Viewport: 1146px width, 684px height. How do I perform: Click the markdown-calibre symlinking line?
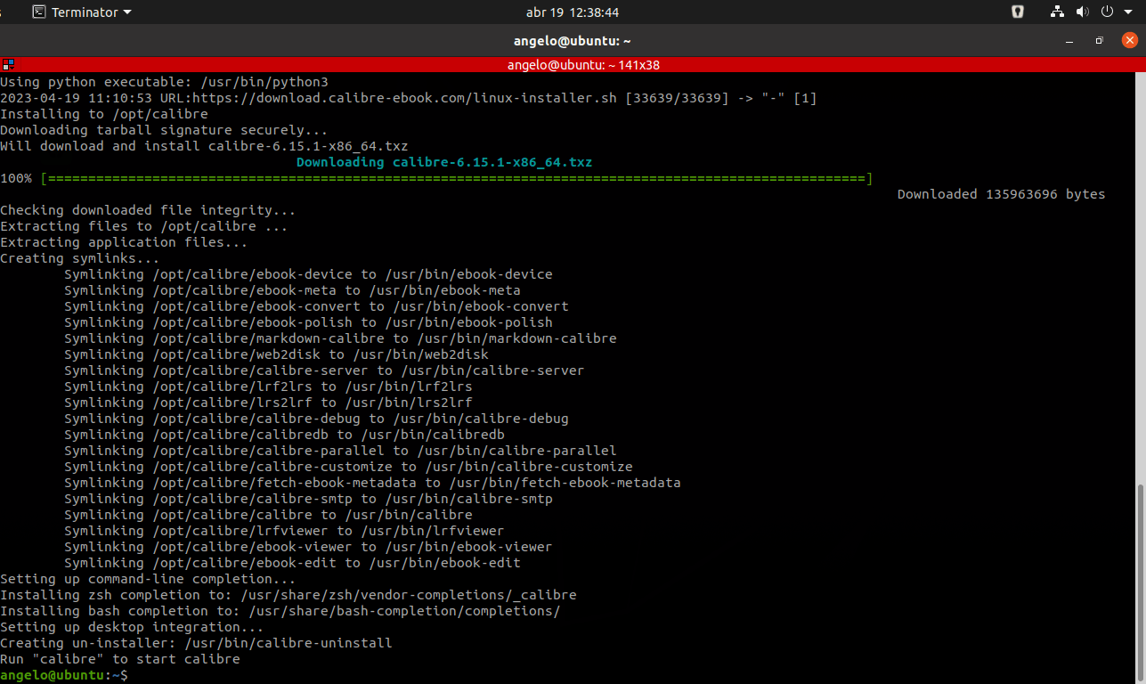pos(340,338)
